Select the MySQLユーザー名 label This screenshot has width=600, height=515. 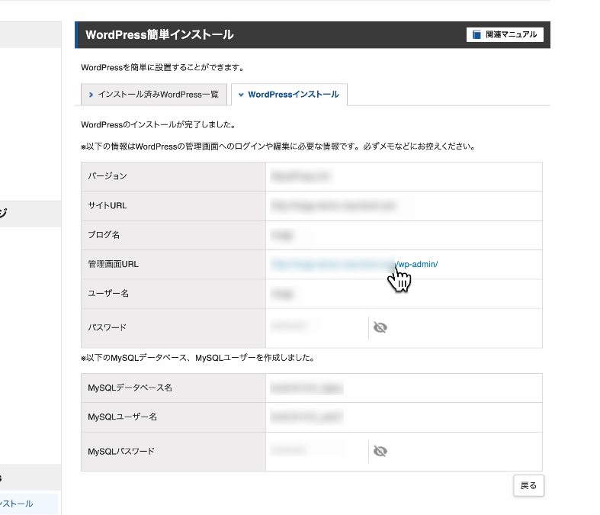pos(123,417)
